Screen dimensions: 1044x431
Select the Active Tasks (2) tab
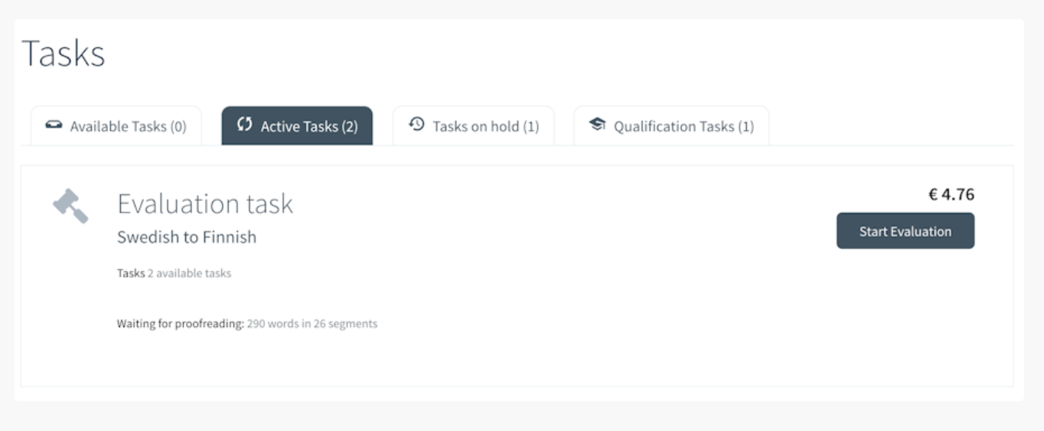point(297,126)
